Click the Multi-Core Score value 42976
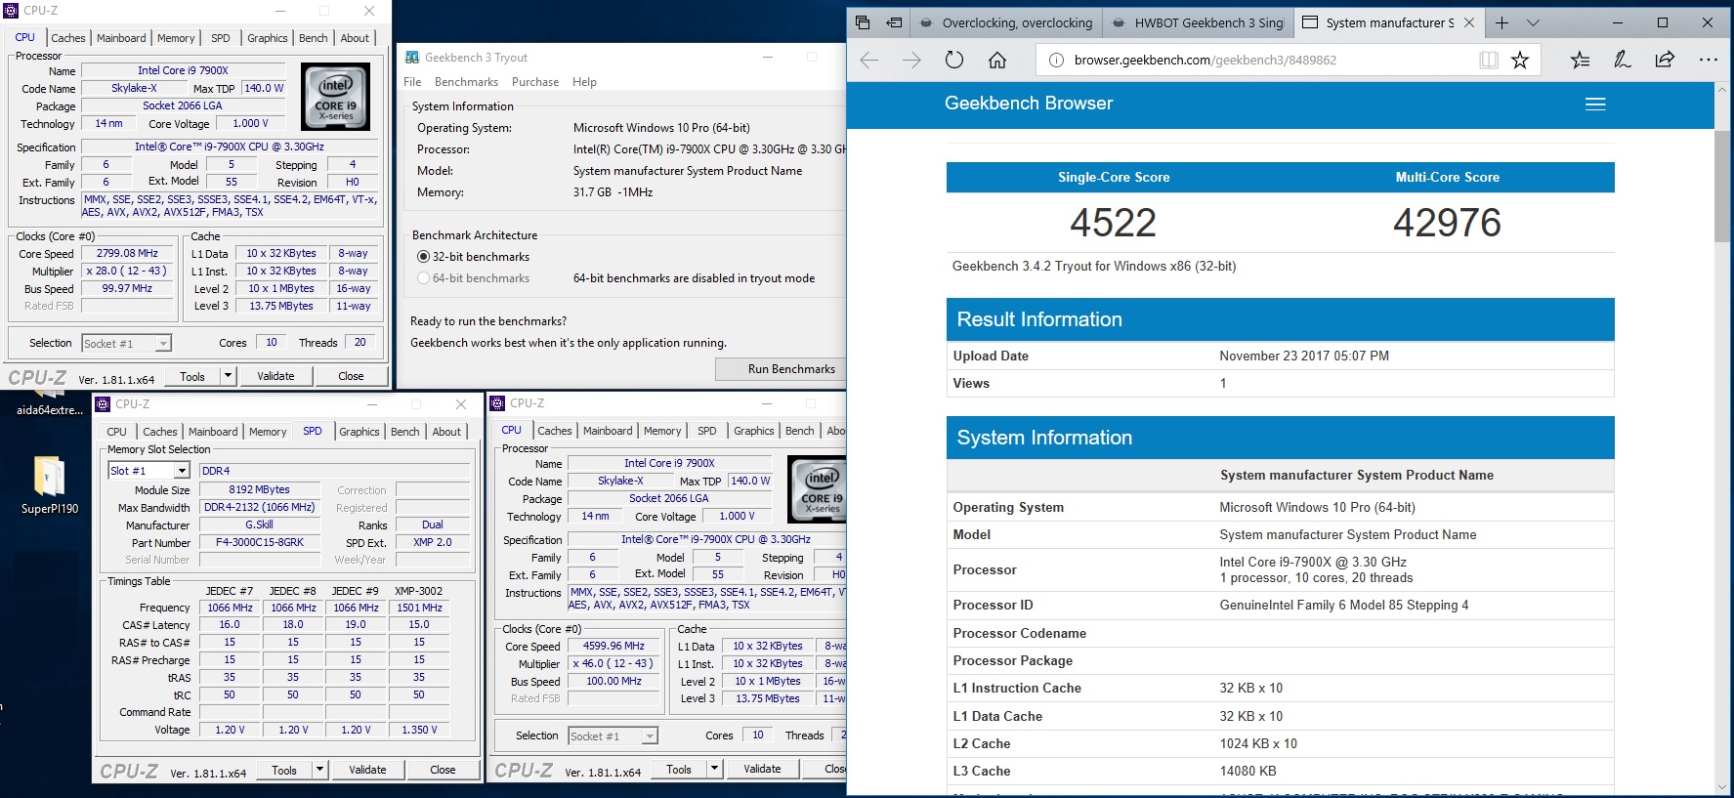Image resolution: width=1734 pixels, height=798 pixels. [x=1447, y=223]
